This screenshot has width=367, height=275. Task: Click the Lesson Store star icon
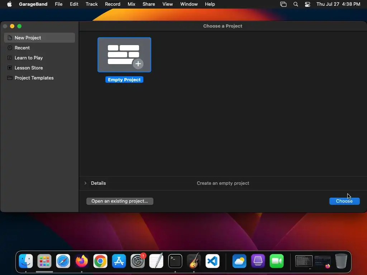(10, 68)
